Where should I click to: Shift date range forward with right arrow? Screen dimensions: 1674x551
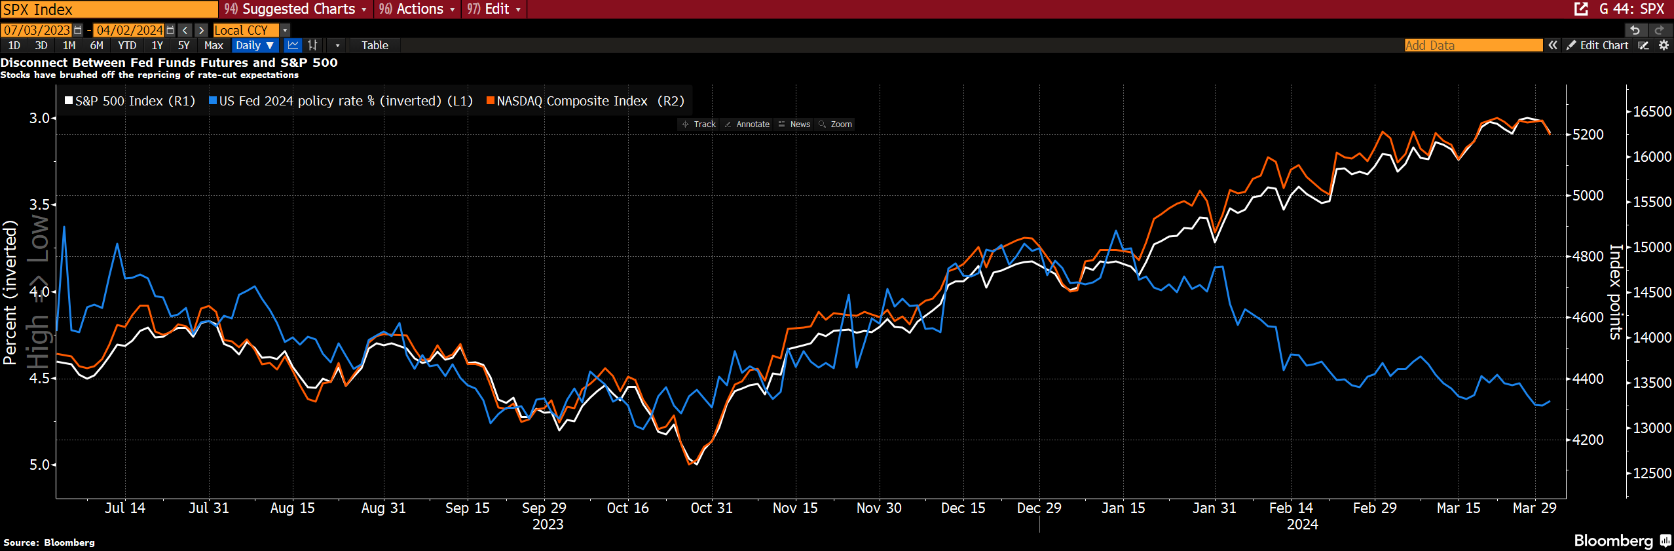coord(202,30)
